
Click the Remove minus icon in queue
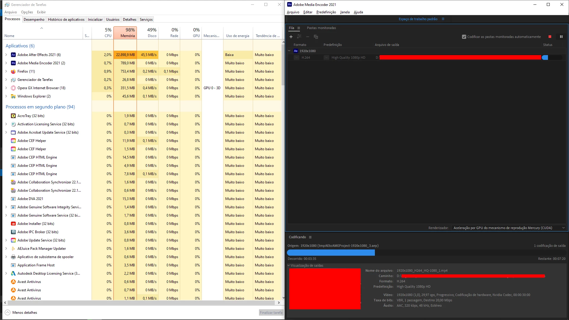308,37
